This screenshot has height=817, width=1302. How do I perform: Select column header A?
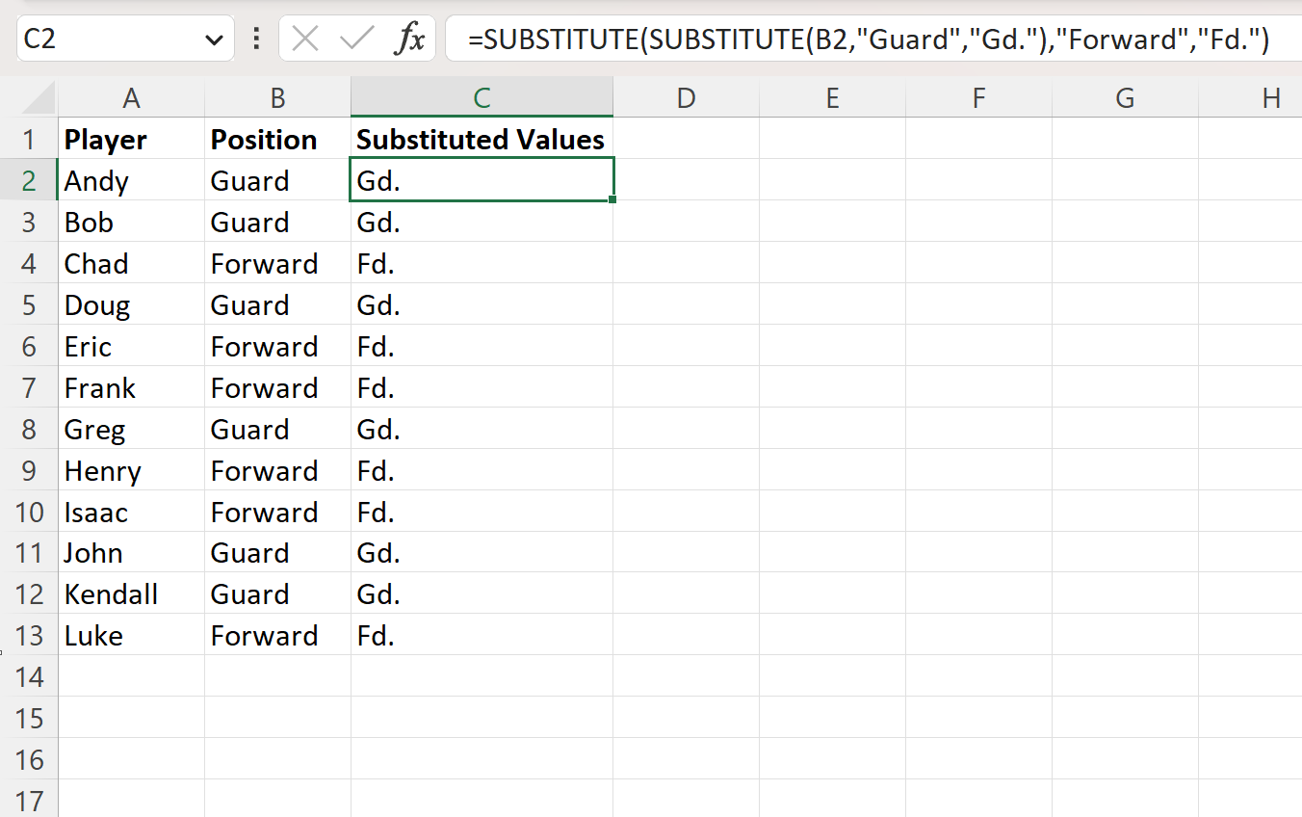tap(131, 97)
